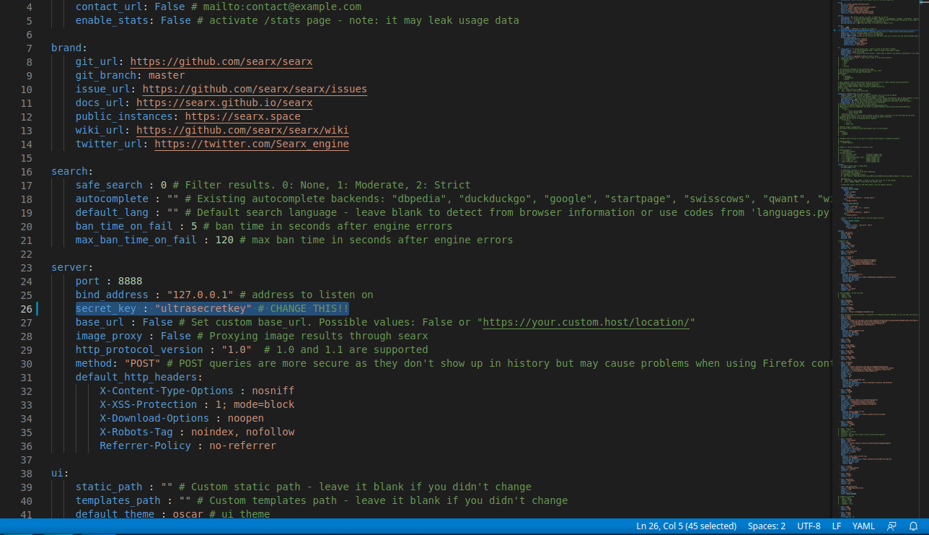Open the github.com/searx/searx git_url link
The width and height of the screenshot is (929, 535).
coord(221,62)
